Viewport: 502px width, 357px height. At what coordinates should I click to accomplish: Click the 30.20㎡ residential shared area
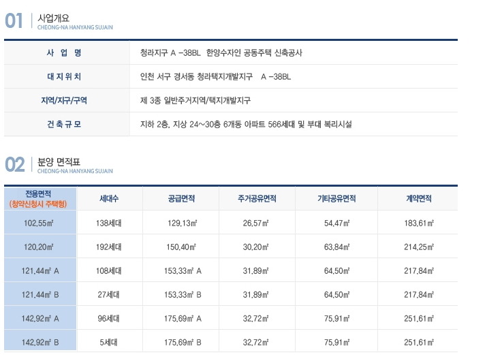click(x=256, y=247)
